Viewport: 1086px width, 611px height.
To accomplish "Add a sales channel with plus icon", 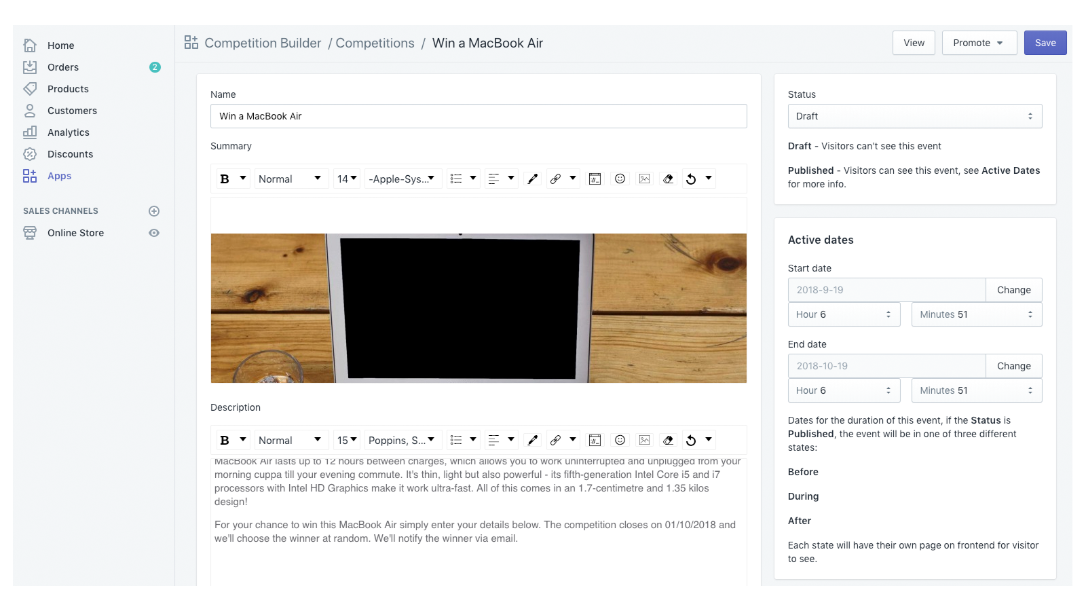I will click(154, 211).
